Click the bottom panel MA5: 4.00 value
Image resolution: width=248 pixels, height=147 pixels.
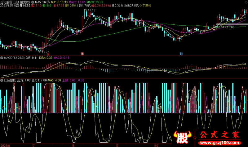tap(54, 80)
